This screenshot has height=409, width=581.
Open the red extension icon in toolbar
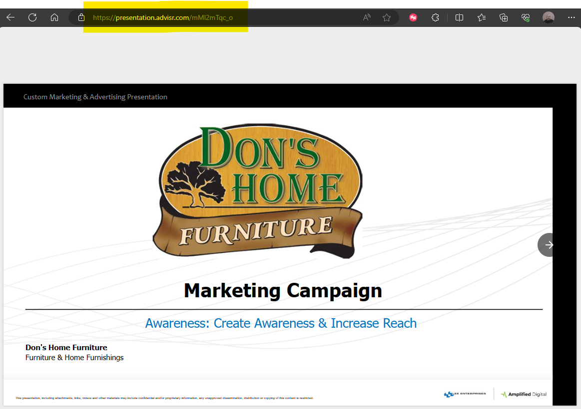coord(413,17)
